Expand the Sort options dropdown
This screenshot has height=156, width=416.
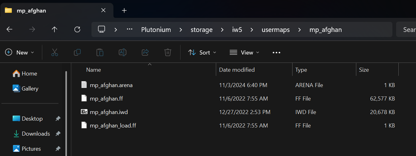click(202, 53)
